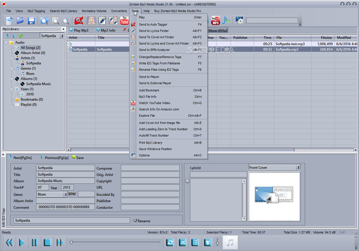Viewport: 359px width, 251px height.
Task: Open the Mp3 Tagging menu
Action: (36, 11)
